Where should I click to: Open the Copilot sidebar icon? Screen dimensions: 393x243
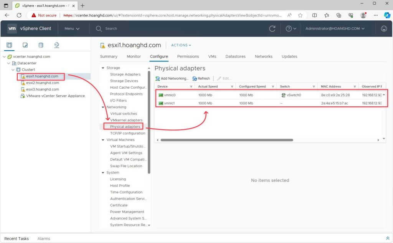click(x=387, y=15)
